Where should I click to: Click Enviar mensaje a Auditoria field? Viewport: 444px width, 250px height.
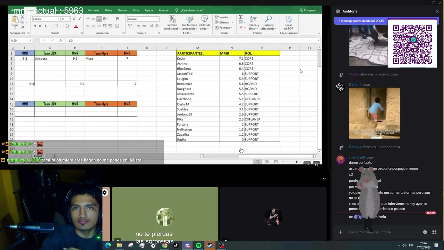tap(383, 232)
